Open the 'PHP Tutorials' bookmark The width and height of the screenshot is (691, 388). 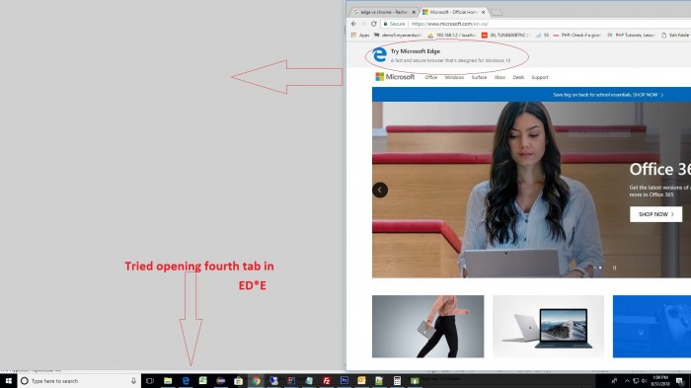631,36
